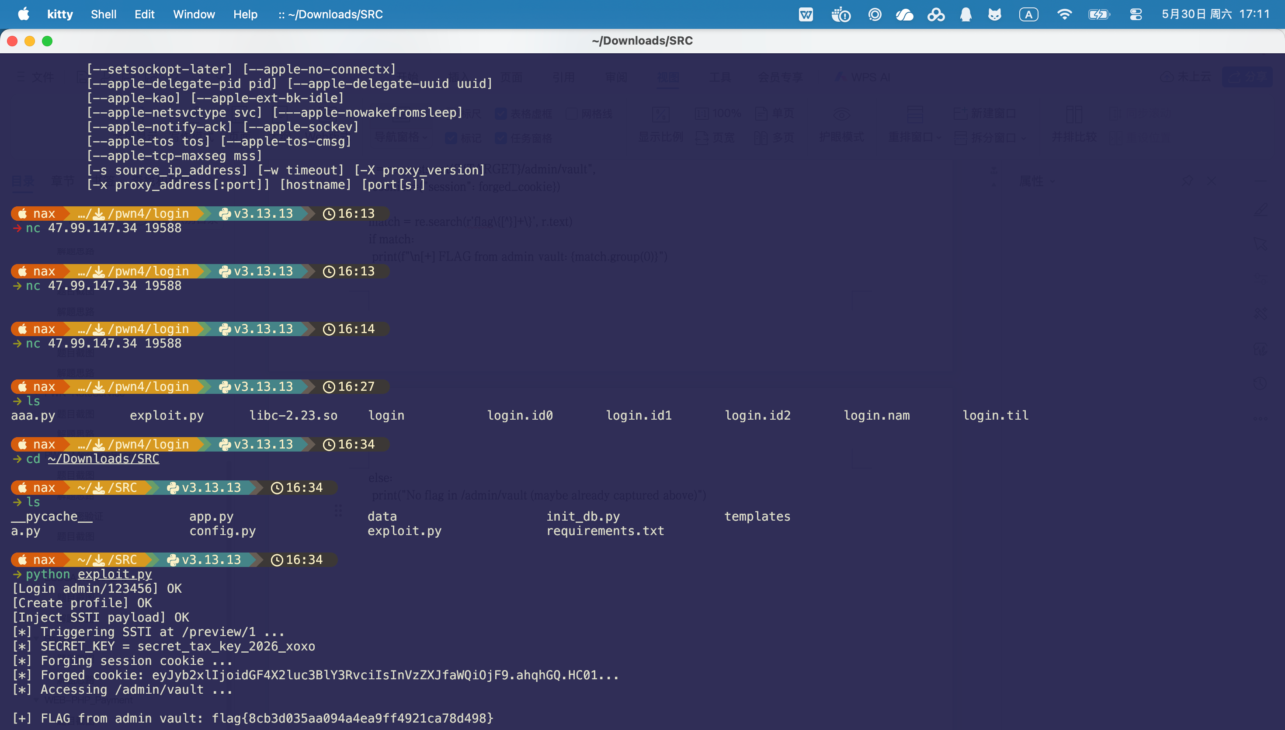1285x730 pixels.
Task: Click the login.id0 file name
Action: pos(520,416)
